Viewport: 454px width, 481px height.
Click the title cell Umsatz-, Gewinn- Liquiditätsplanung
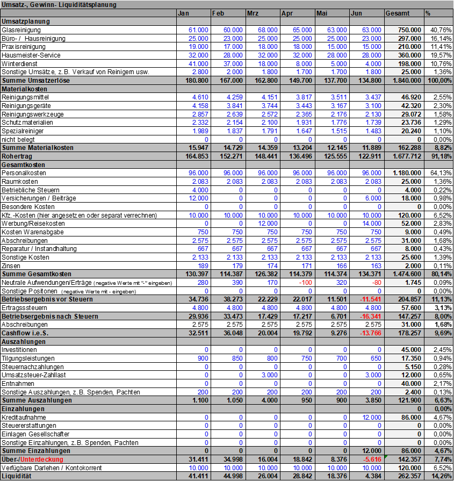(59, 4)
